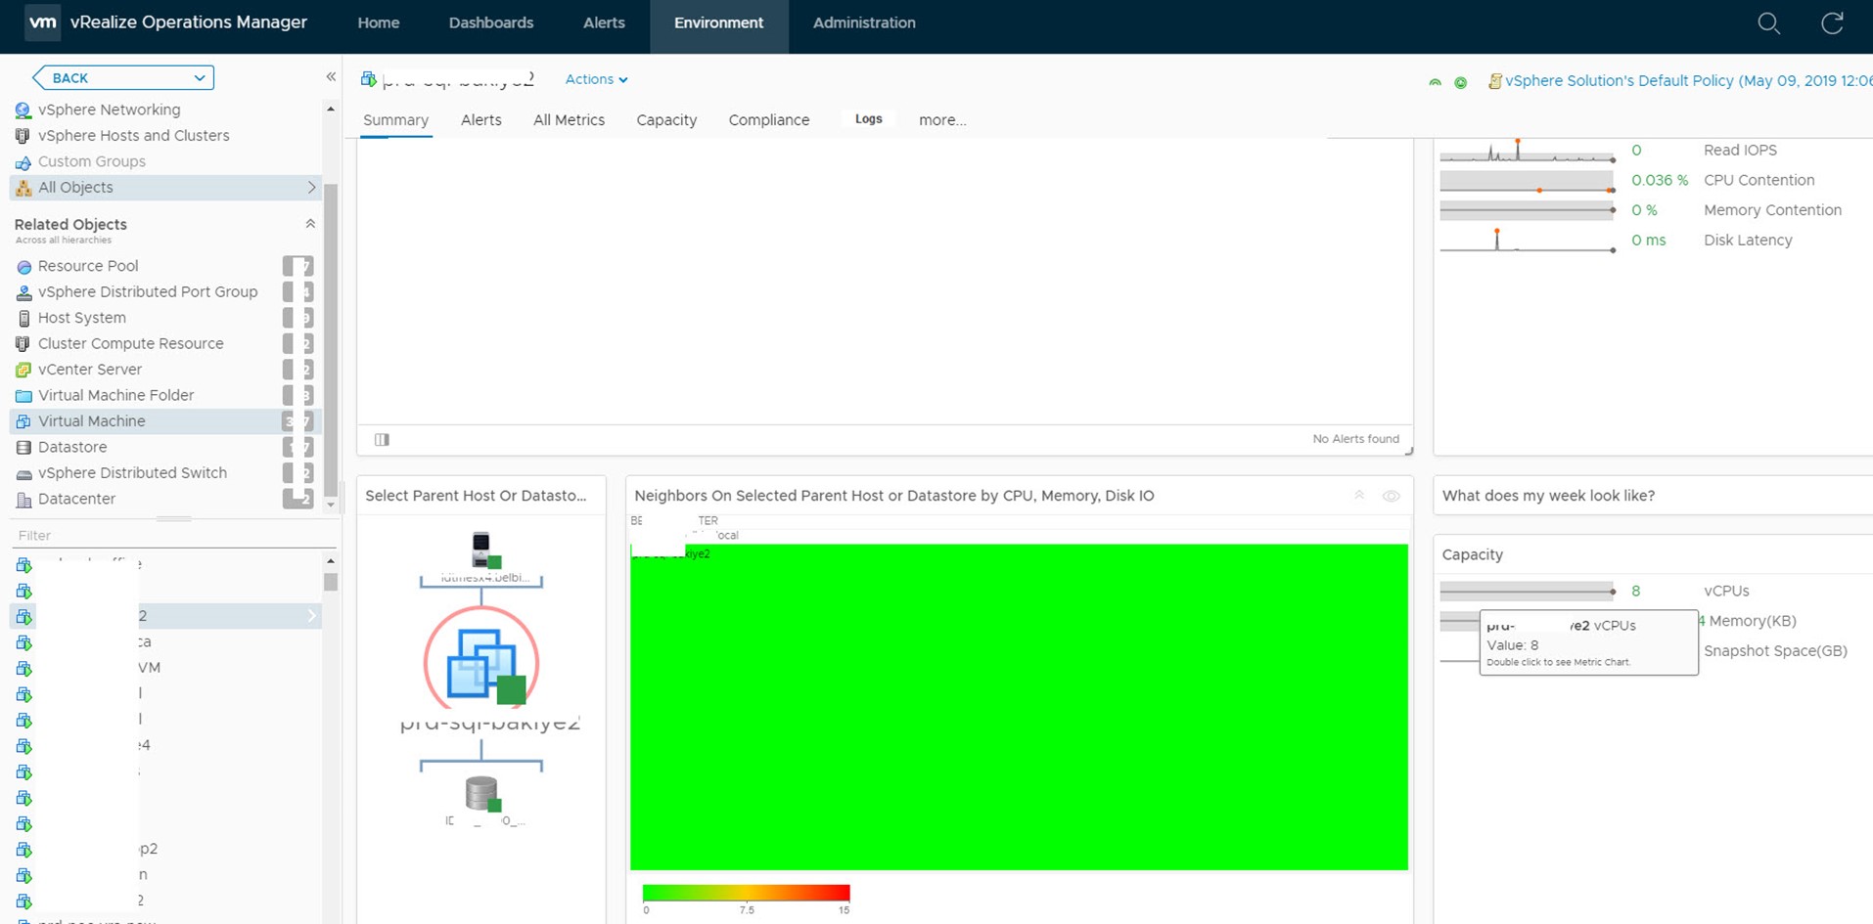Click the vSphere Distributed Switch icon
The width and height of the screenshot is (1873, 924).
click(23, 473)
